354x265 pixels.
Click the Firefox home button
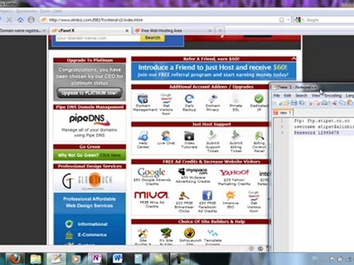21,20
